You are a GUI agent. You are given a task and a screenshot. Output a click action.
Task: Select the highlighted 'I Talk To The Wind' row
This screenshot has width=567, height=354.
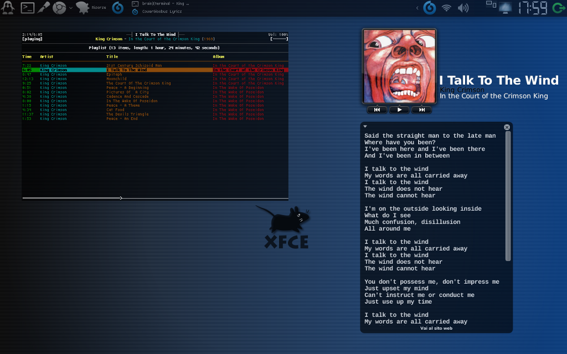pos(155,70)
